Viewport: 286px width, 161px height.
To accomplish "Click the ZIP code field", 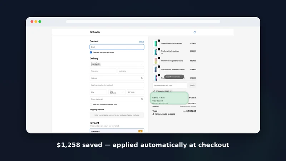I will point(135,92).
